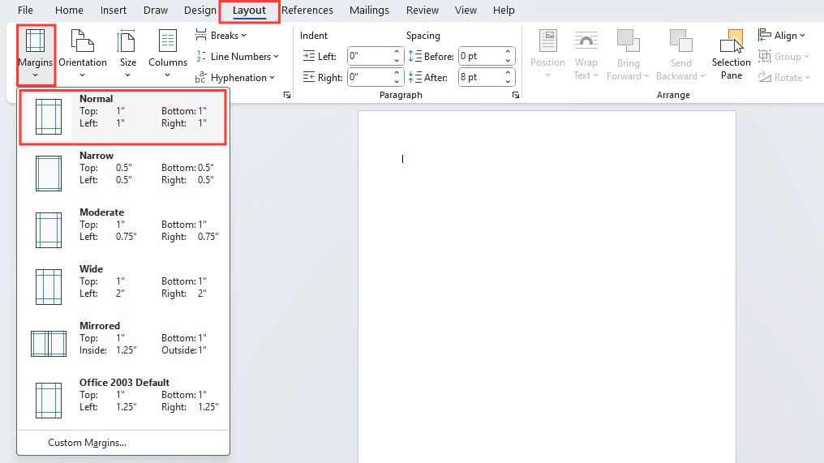This screenshot has height=463, width=824.
Task: Click Bring Forward icon
Action: (x=628, y=41)
